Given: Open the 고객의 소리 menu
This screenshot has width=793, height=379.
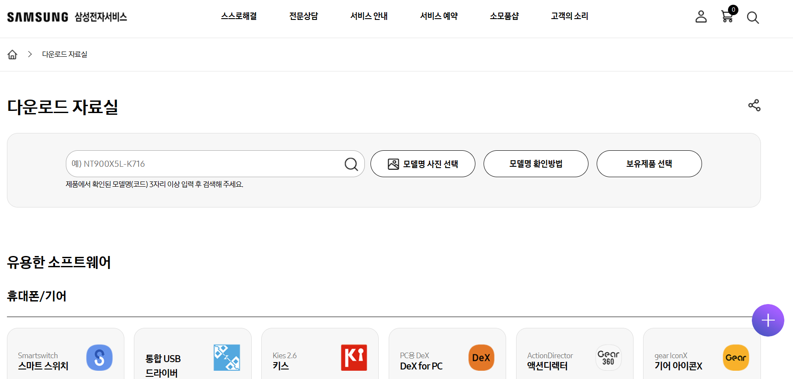Looking at the screenshot, I should pos(569,16).
